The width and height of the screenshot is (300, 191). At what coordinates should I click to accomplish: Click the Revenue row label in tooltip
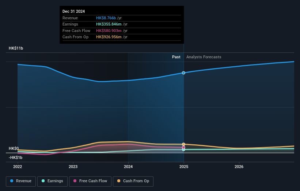click(70, 18)
